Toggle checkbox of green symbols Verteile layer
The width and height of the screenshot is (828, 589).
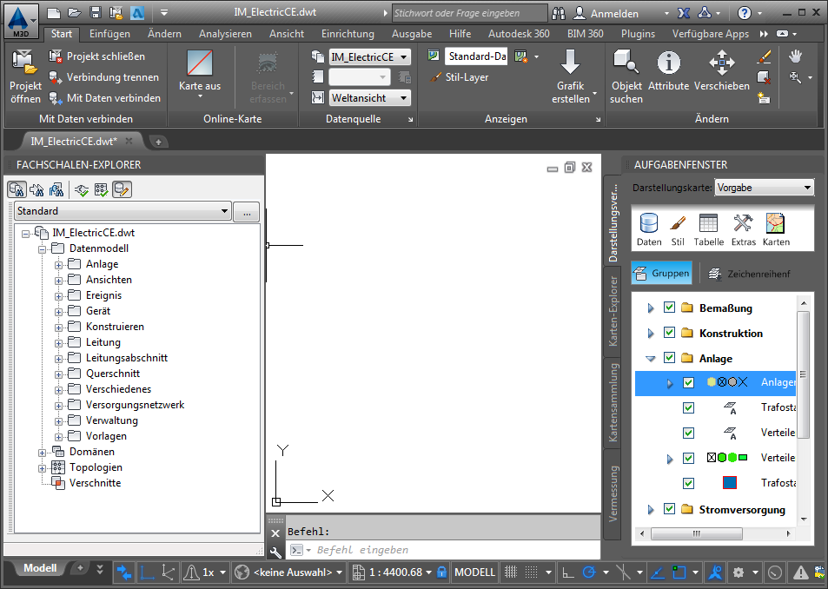(x=688, y=458)
